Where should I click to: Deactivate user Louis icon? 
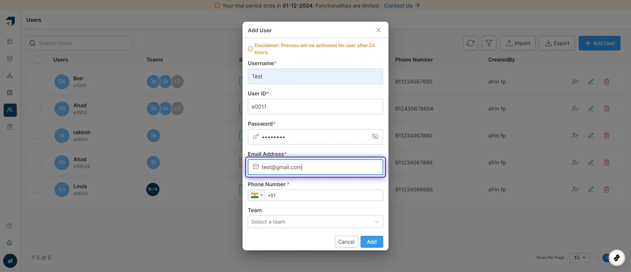[575, 189]
